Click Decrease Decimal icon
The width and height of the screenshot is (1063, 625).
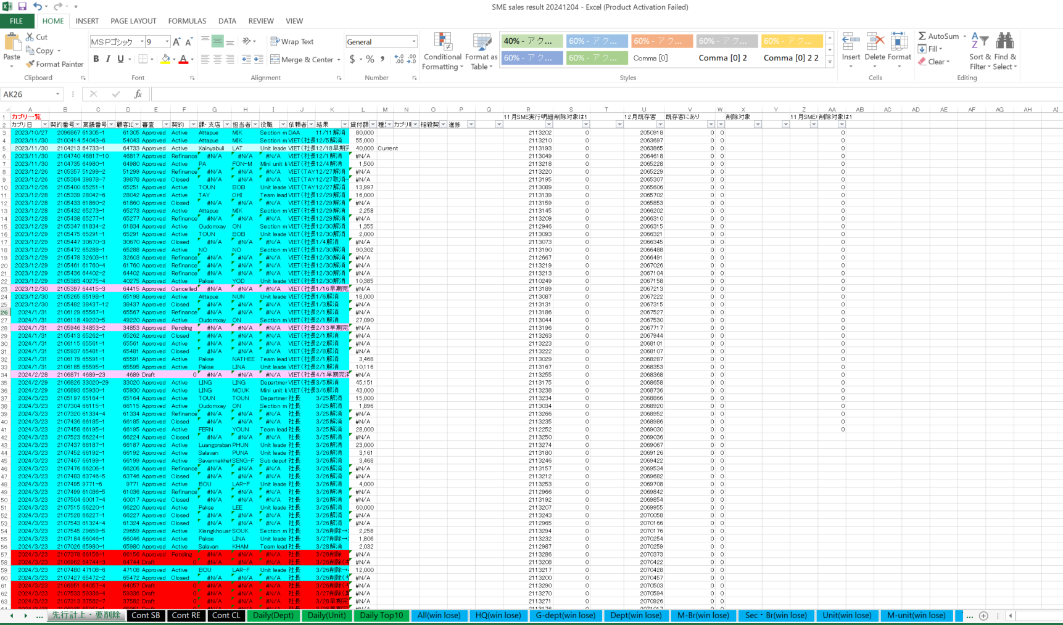(412, 59)
